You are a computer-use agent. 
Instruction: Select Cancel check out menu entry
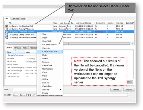click(50, 52)
